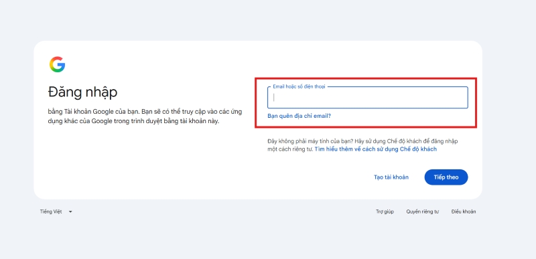The width and height of the screenshot is (536, 259).
Task: Click the Google logo icon
Action: tap(57, 64)
